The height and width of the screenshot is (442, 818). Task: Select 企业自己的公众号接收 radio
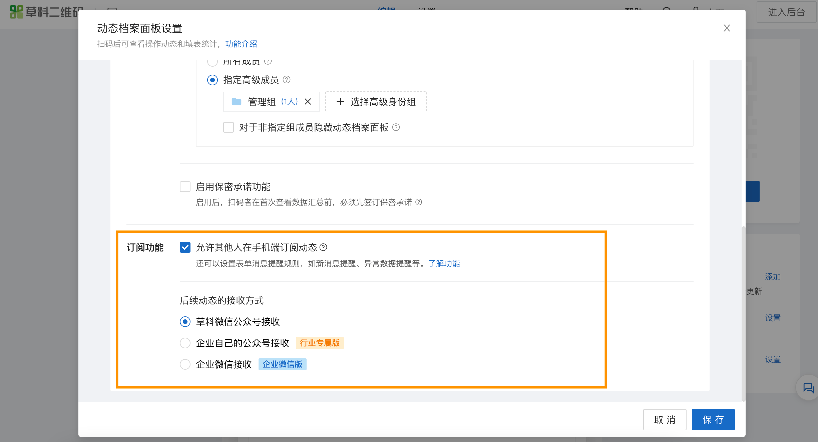pyautogui.click(x=185, y=343)
